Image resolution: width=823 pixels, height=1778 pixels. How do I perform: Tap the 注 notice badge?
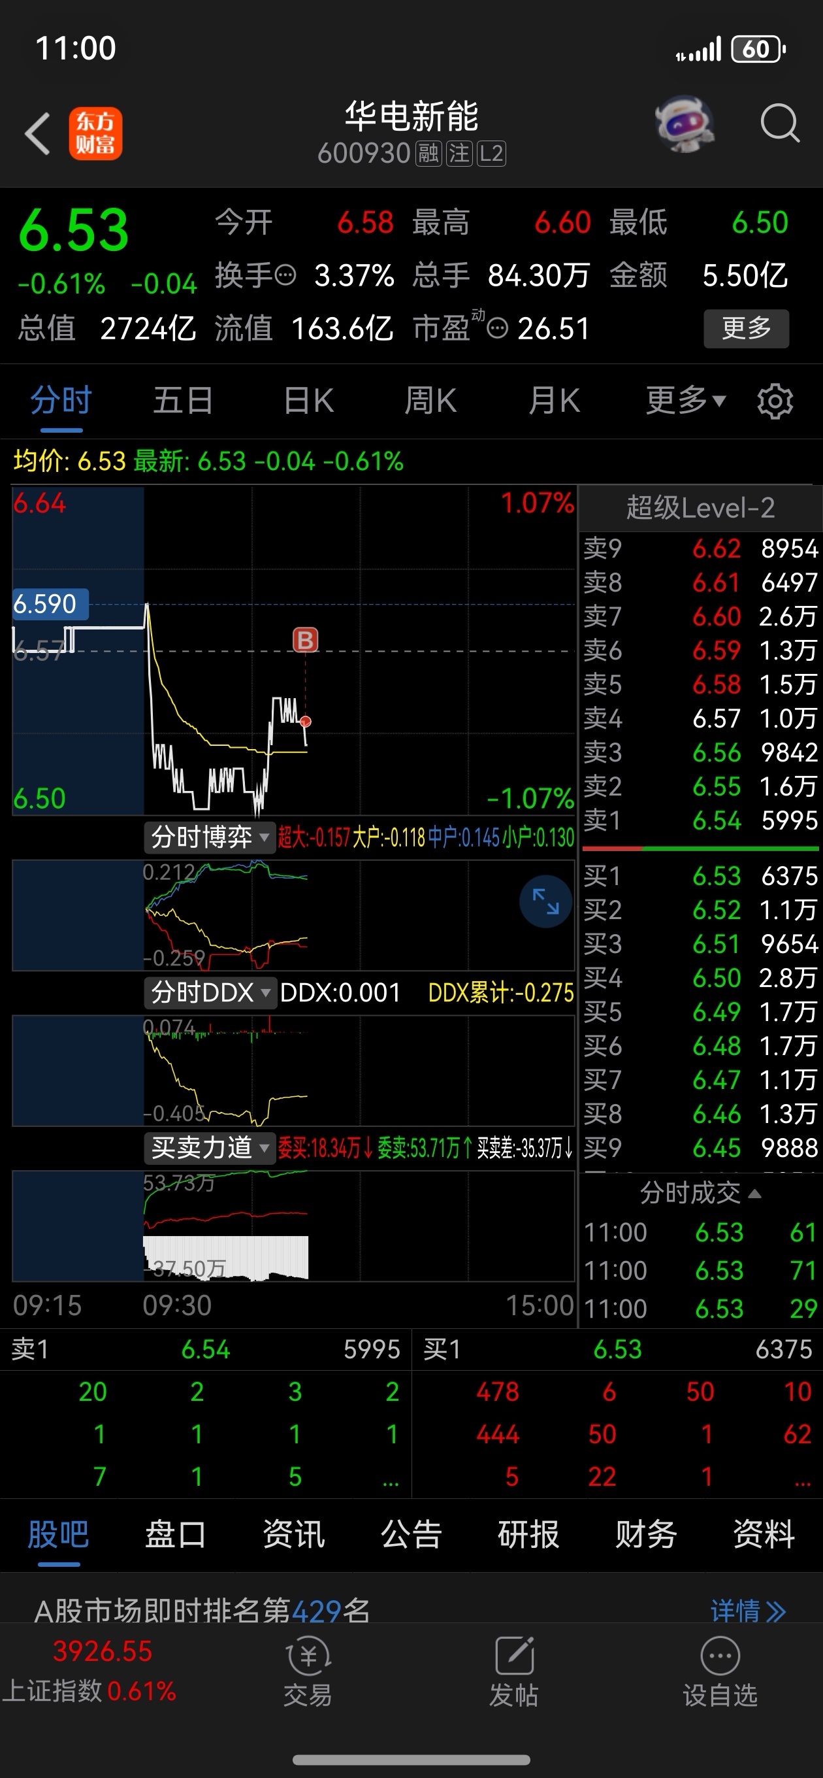459,153
